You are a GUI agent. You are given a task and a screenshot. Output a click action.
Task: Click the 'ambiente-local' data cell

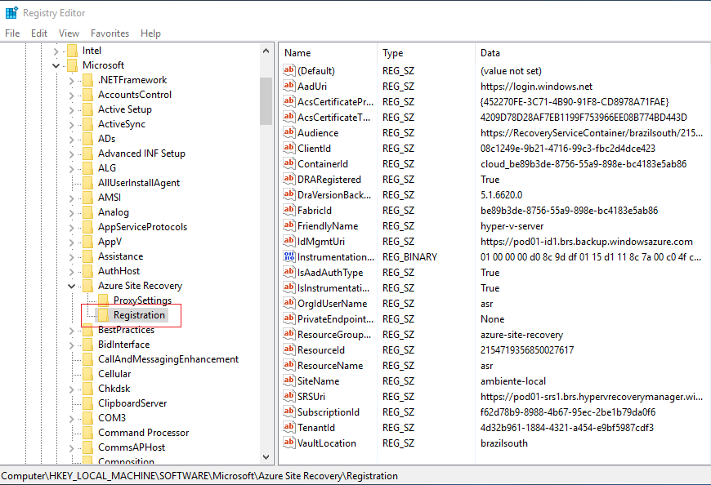pos(513,380)
